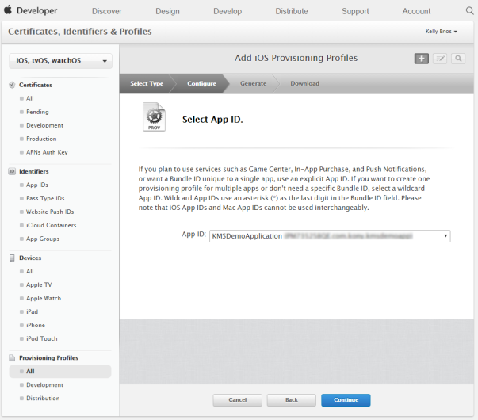Open the search magnifier in top navigation
Viewport: 478px width, 420px height.
point(470,10)
